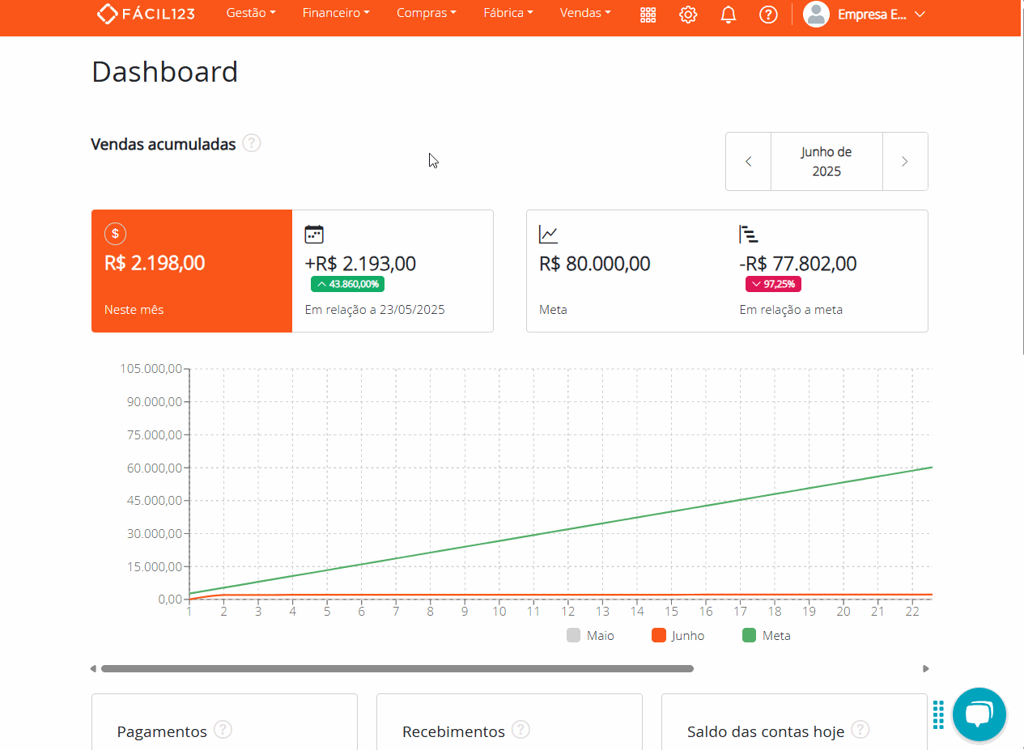The width and height of the screenshot is (1024, 750).
Task: Click the chart's horizontal scrollbar
Action: (x=397, y=669)
